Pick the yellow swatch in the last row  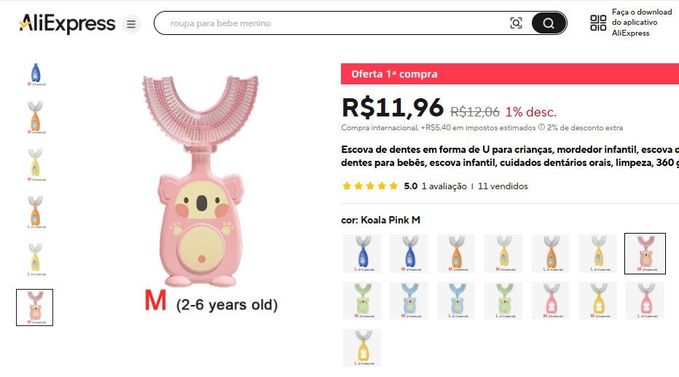(x=362, y=348)
